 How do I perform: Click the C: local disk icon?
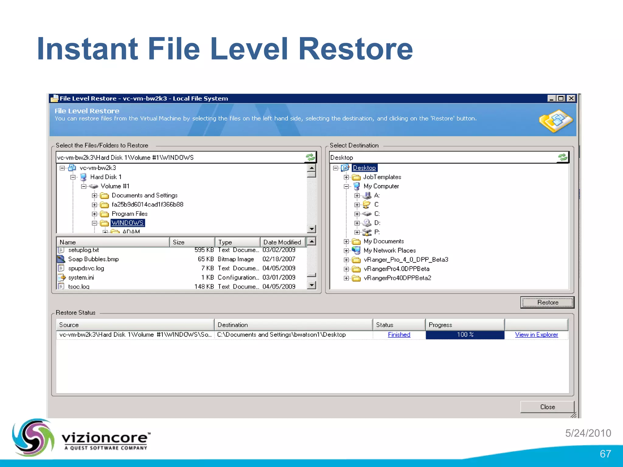pos(367,214)
